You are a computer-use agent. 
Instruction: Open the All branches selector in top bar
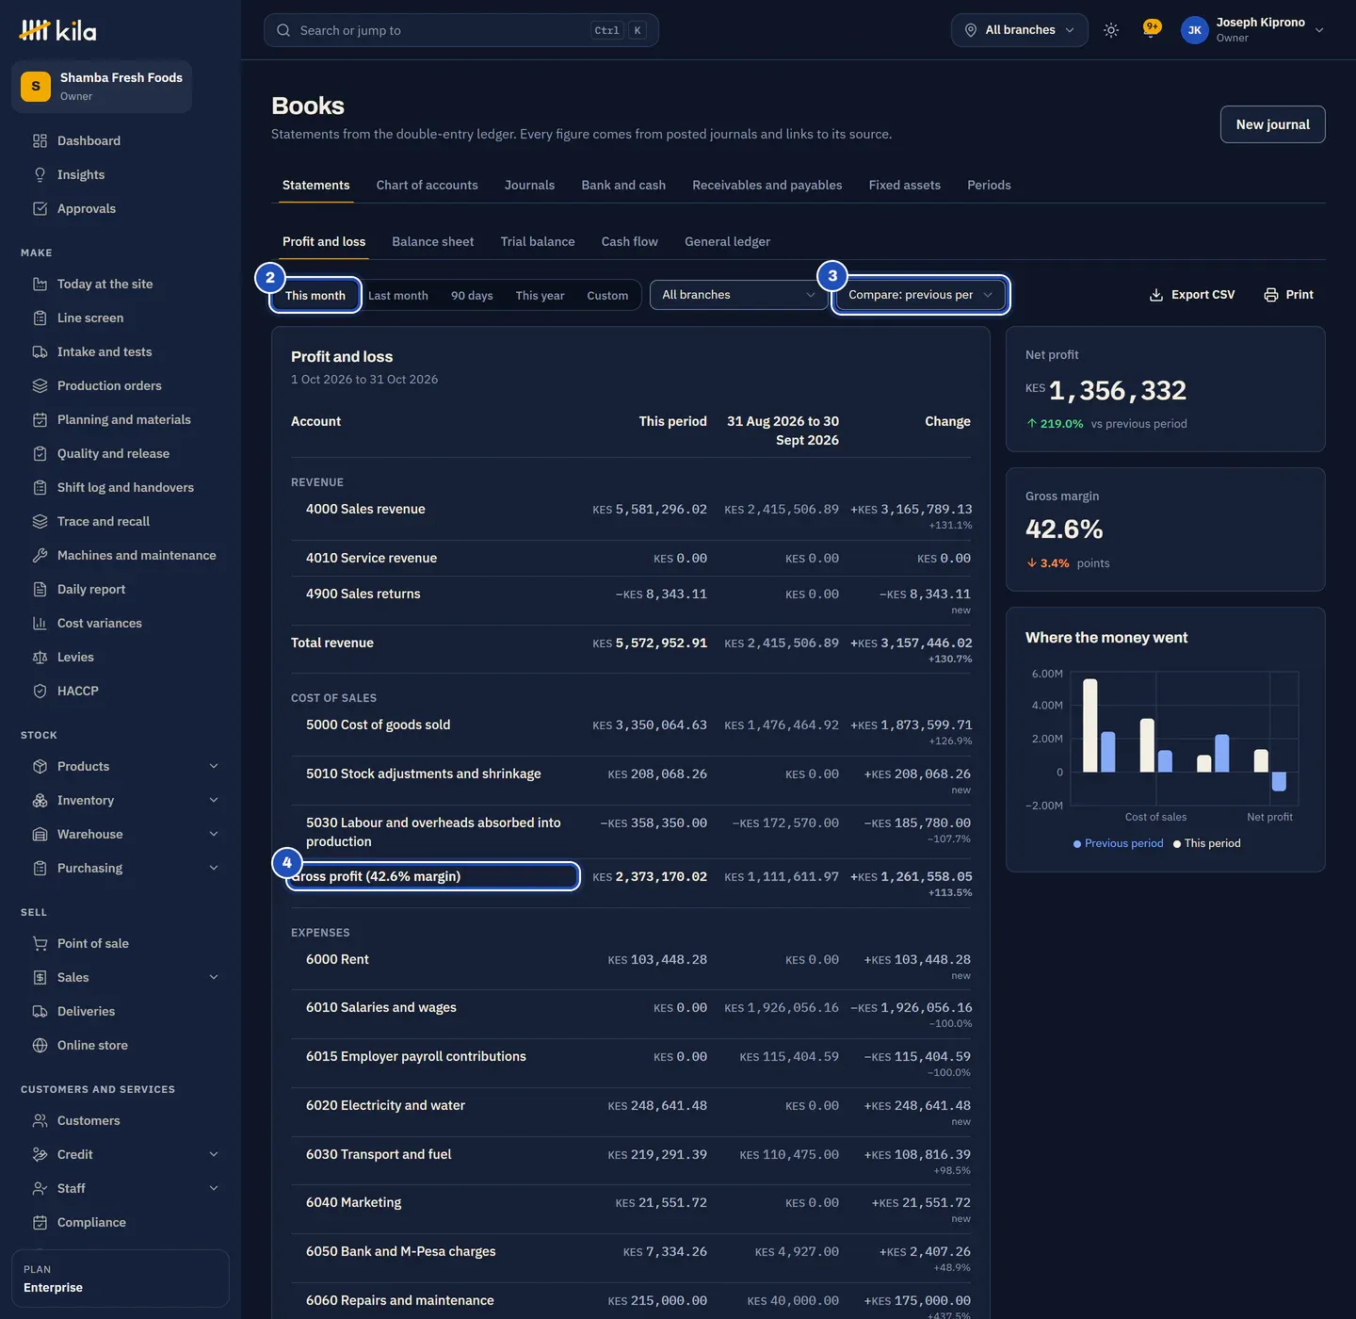coord(1020,30)
